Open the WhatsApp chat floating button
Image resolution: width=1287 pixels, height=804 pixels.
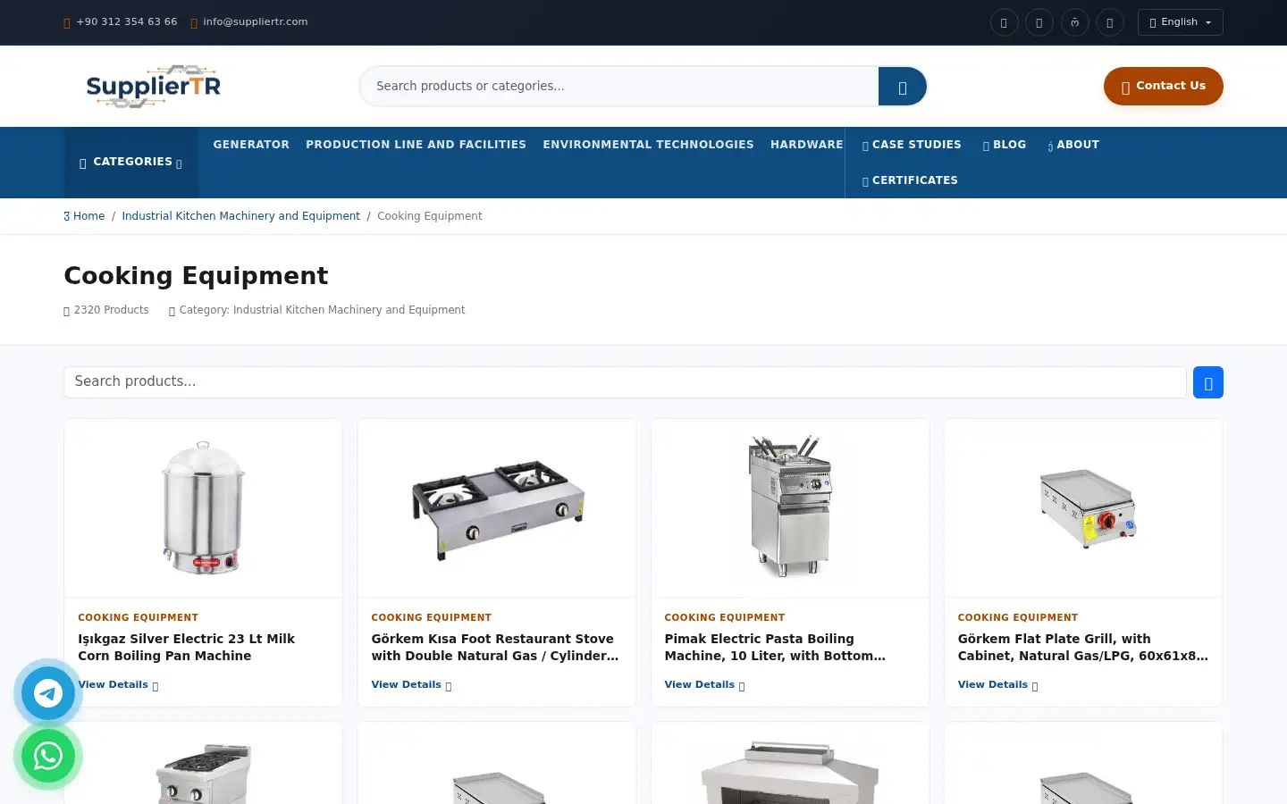pos(48,756)
